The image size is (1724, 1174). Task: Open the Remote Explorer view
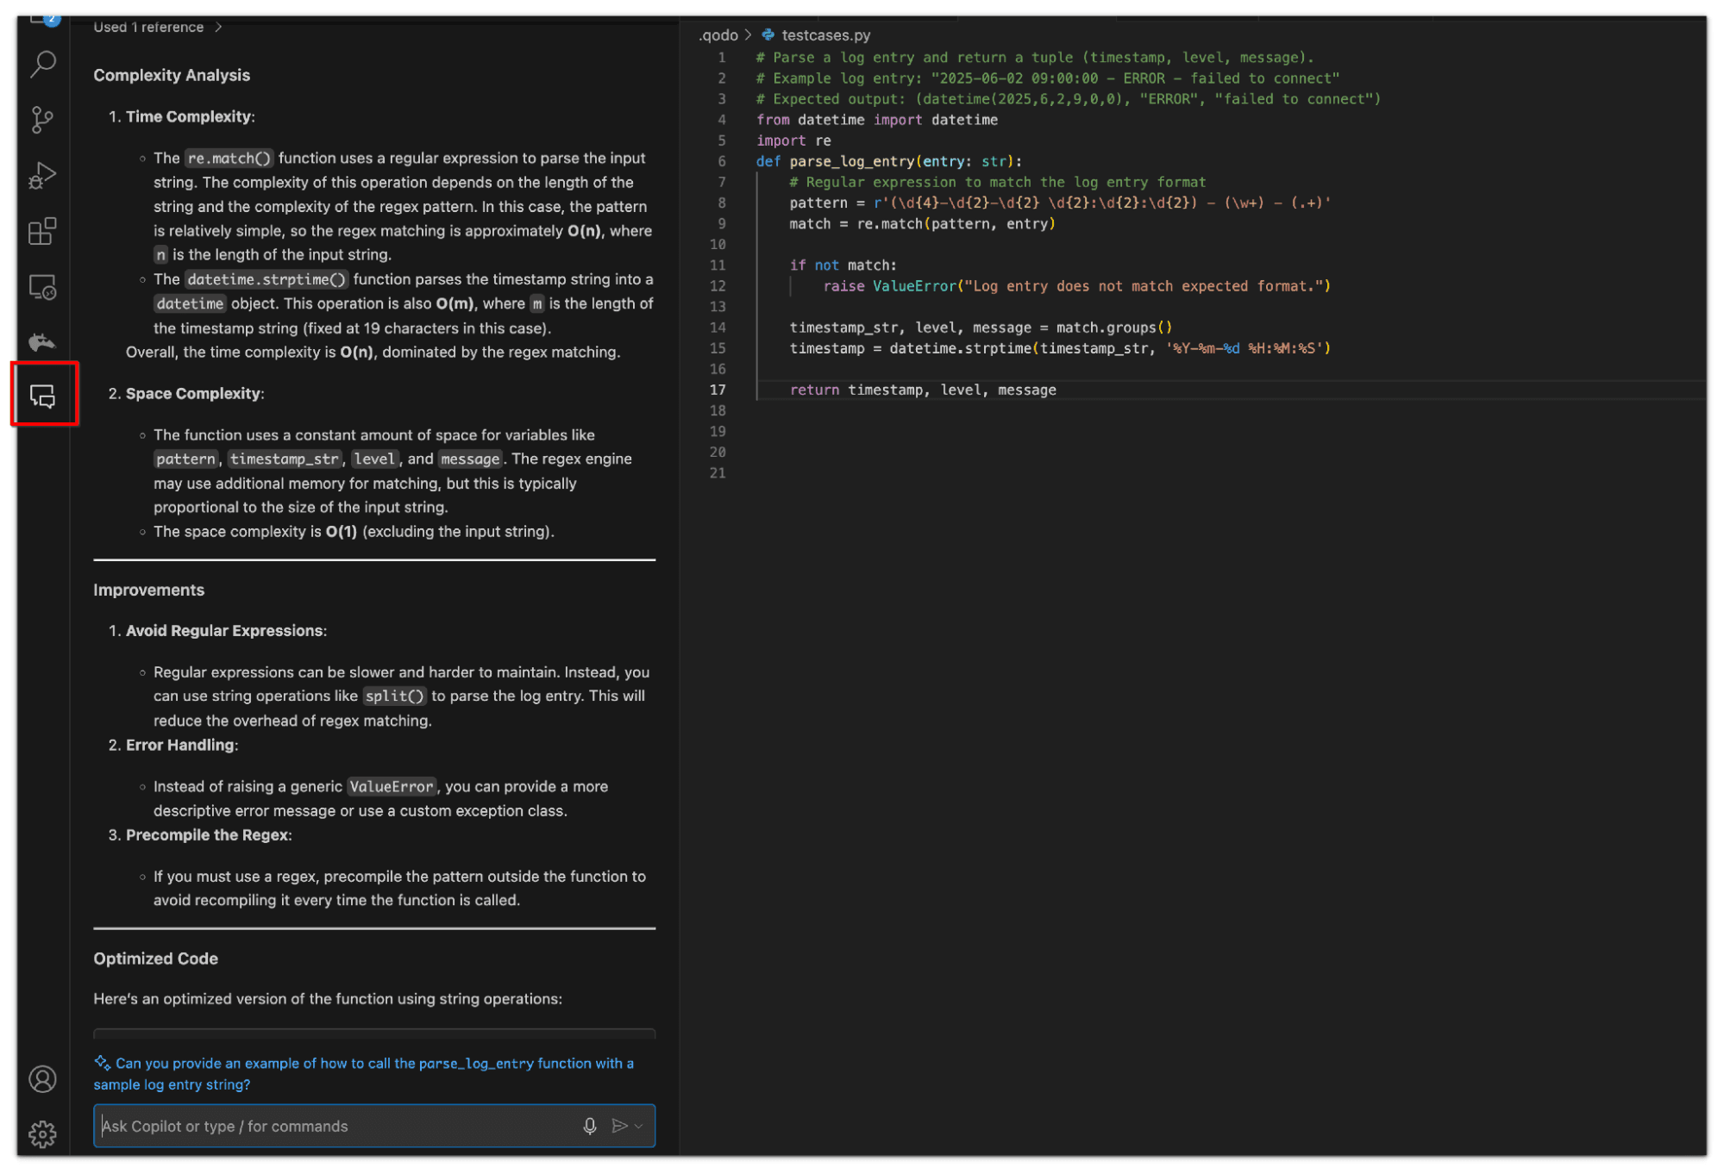tap(42, 287)
